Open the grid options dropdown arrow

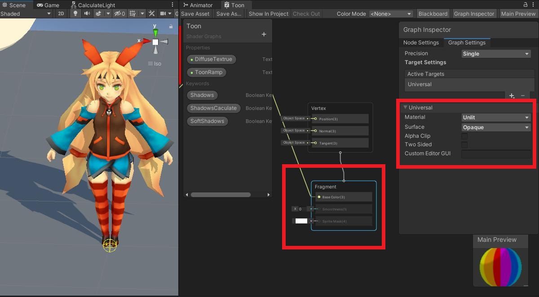[x=141, y=13]
